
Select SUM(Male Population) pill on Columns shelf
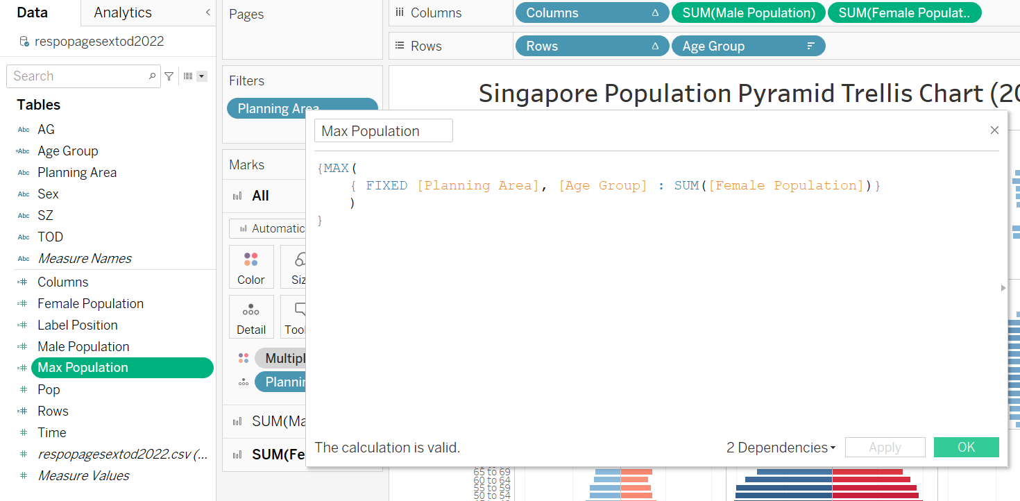tap(748, 12)
